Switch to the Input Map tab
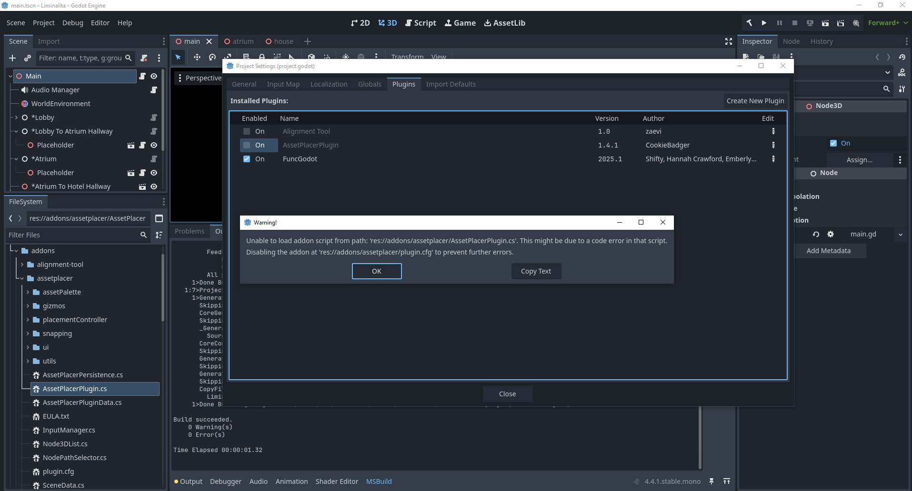 click(283, 84)
